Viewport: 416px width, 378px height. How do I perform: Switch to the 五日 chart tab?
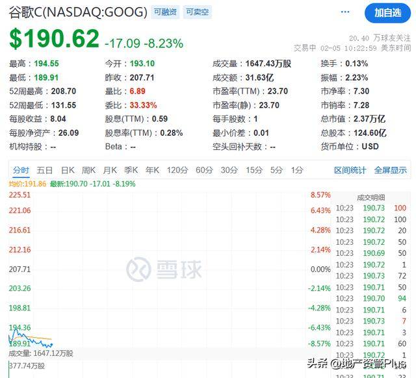44,170
